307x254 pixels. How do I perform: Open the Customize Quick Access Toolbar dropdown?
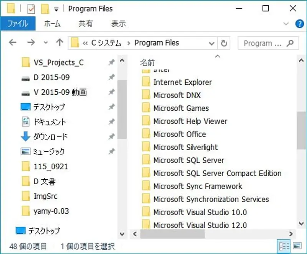tap(56, 9)
